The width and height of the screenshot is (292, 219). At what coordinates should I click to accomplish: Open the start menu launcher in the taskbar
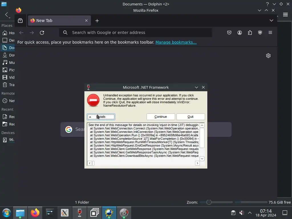[x=6, y=213]
